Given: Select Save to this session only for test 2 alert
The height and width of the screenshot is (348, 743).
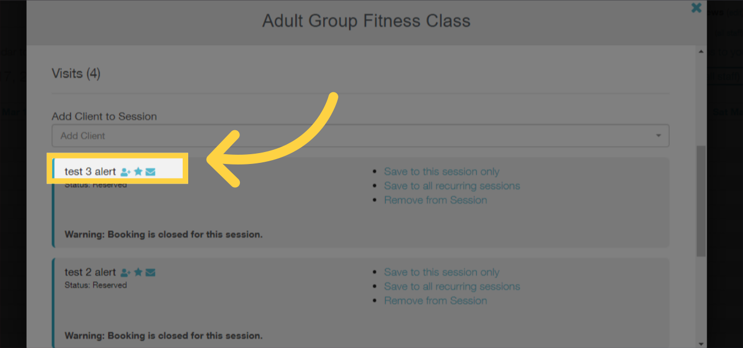Looking at the screenshot, I should (442, 272).
